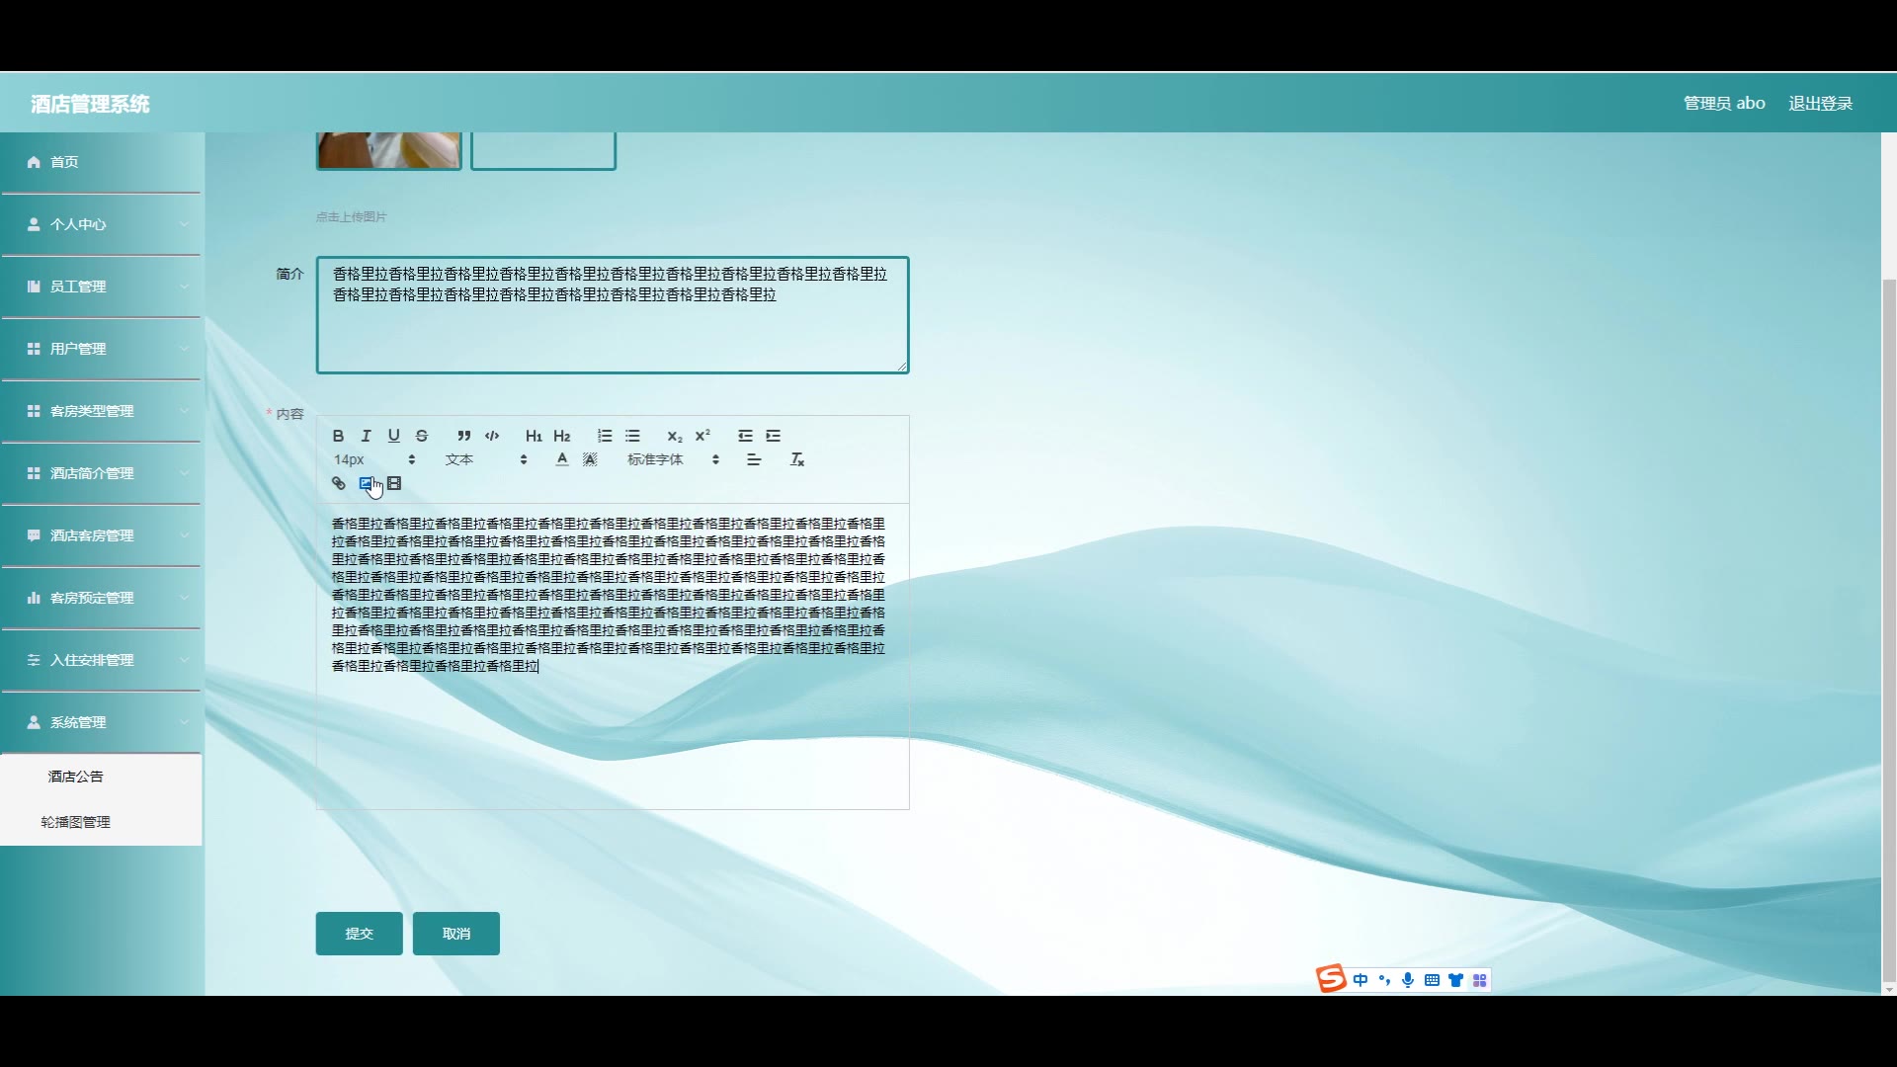Toggle bold formatting in the editor
The width and height of the screenshot is (1897, 1067).
(x=338, y=436)
